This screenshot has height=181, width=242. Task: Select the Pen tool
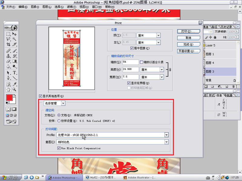pos(8,78)
